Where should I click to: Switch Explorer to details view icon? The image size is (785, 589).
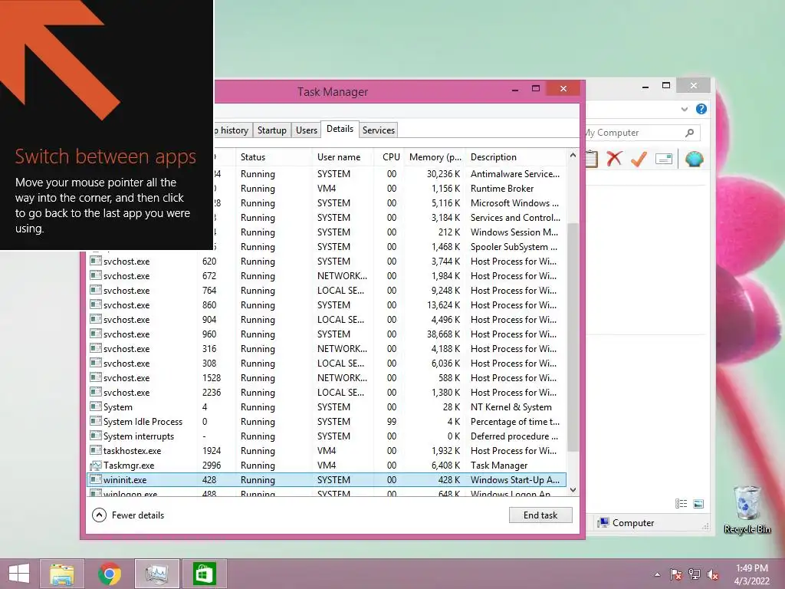[681, 503]
